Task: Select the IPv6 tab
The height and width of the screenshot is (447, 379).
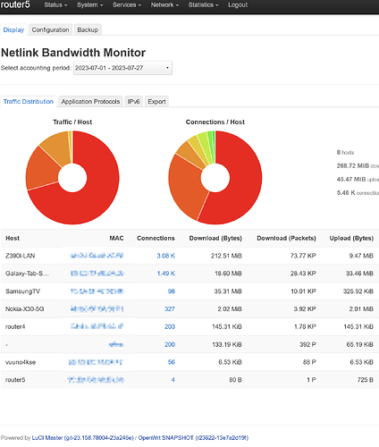Action: pyautogui.click(x=133, y=102)
